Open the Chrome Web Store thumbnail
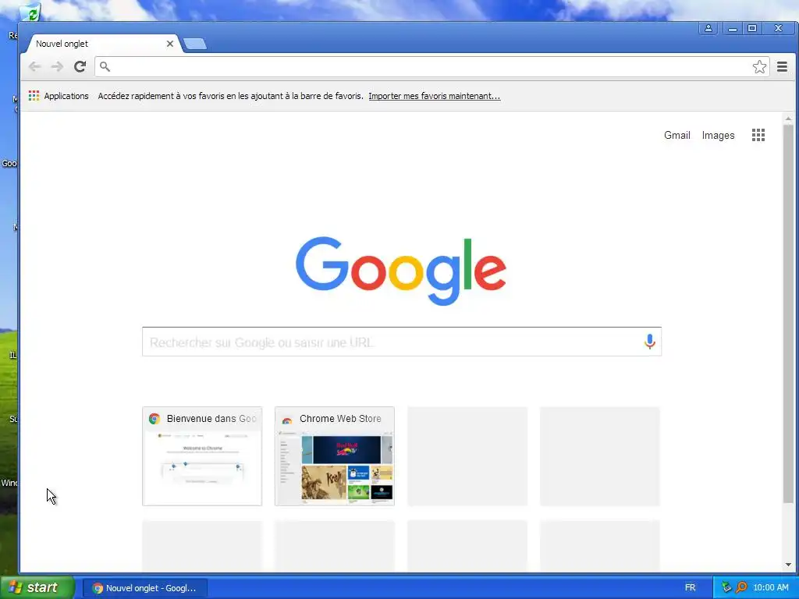The height and width of the screenshot is (599, 799). [335, 455]
